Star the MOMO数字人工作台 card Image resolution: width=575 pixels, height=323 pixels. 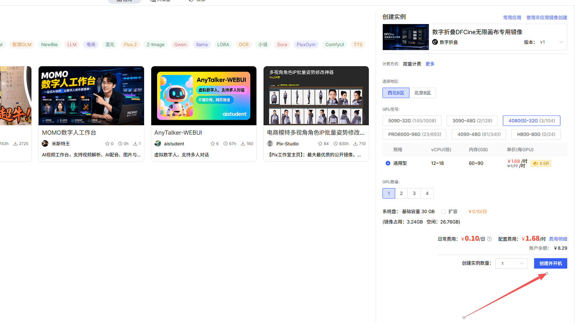tap(107, 144)
